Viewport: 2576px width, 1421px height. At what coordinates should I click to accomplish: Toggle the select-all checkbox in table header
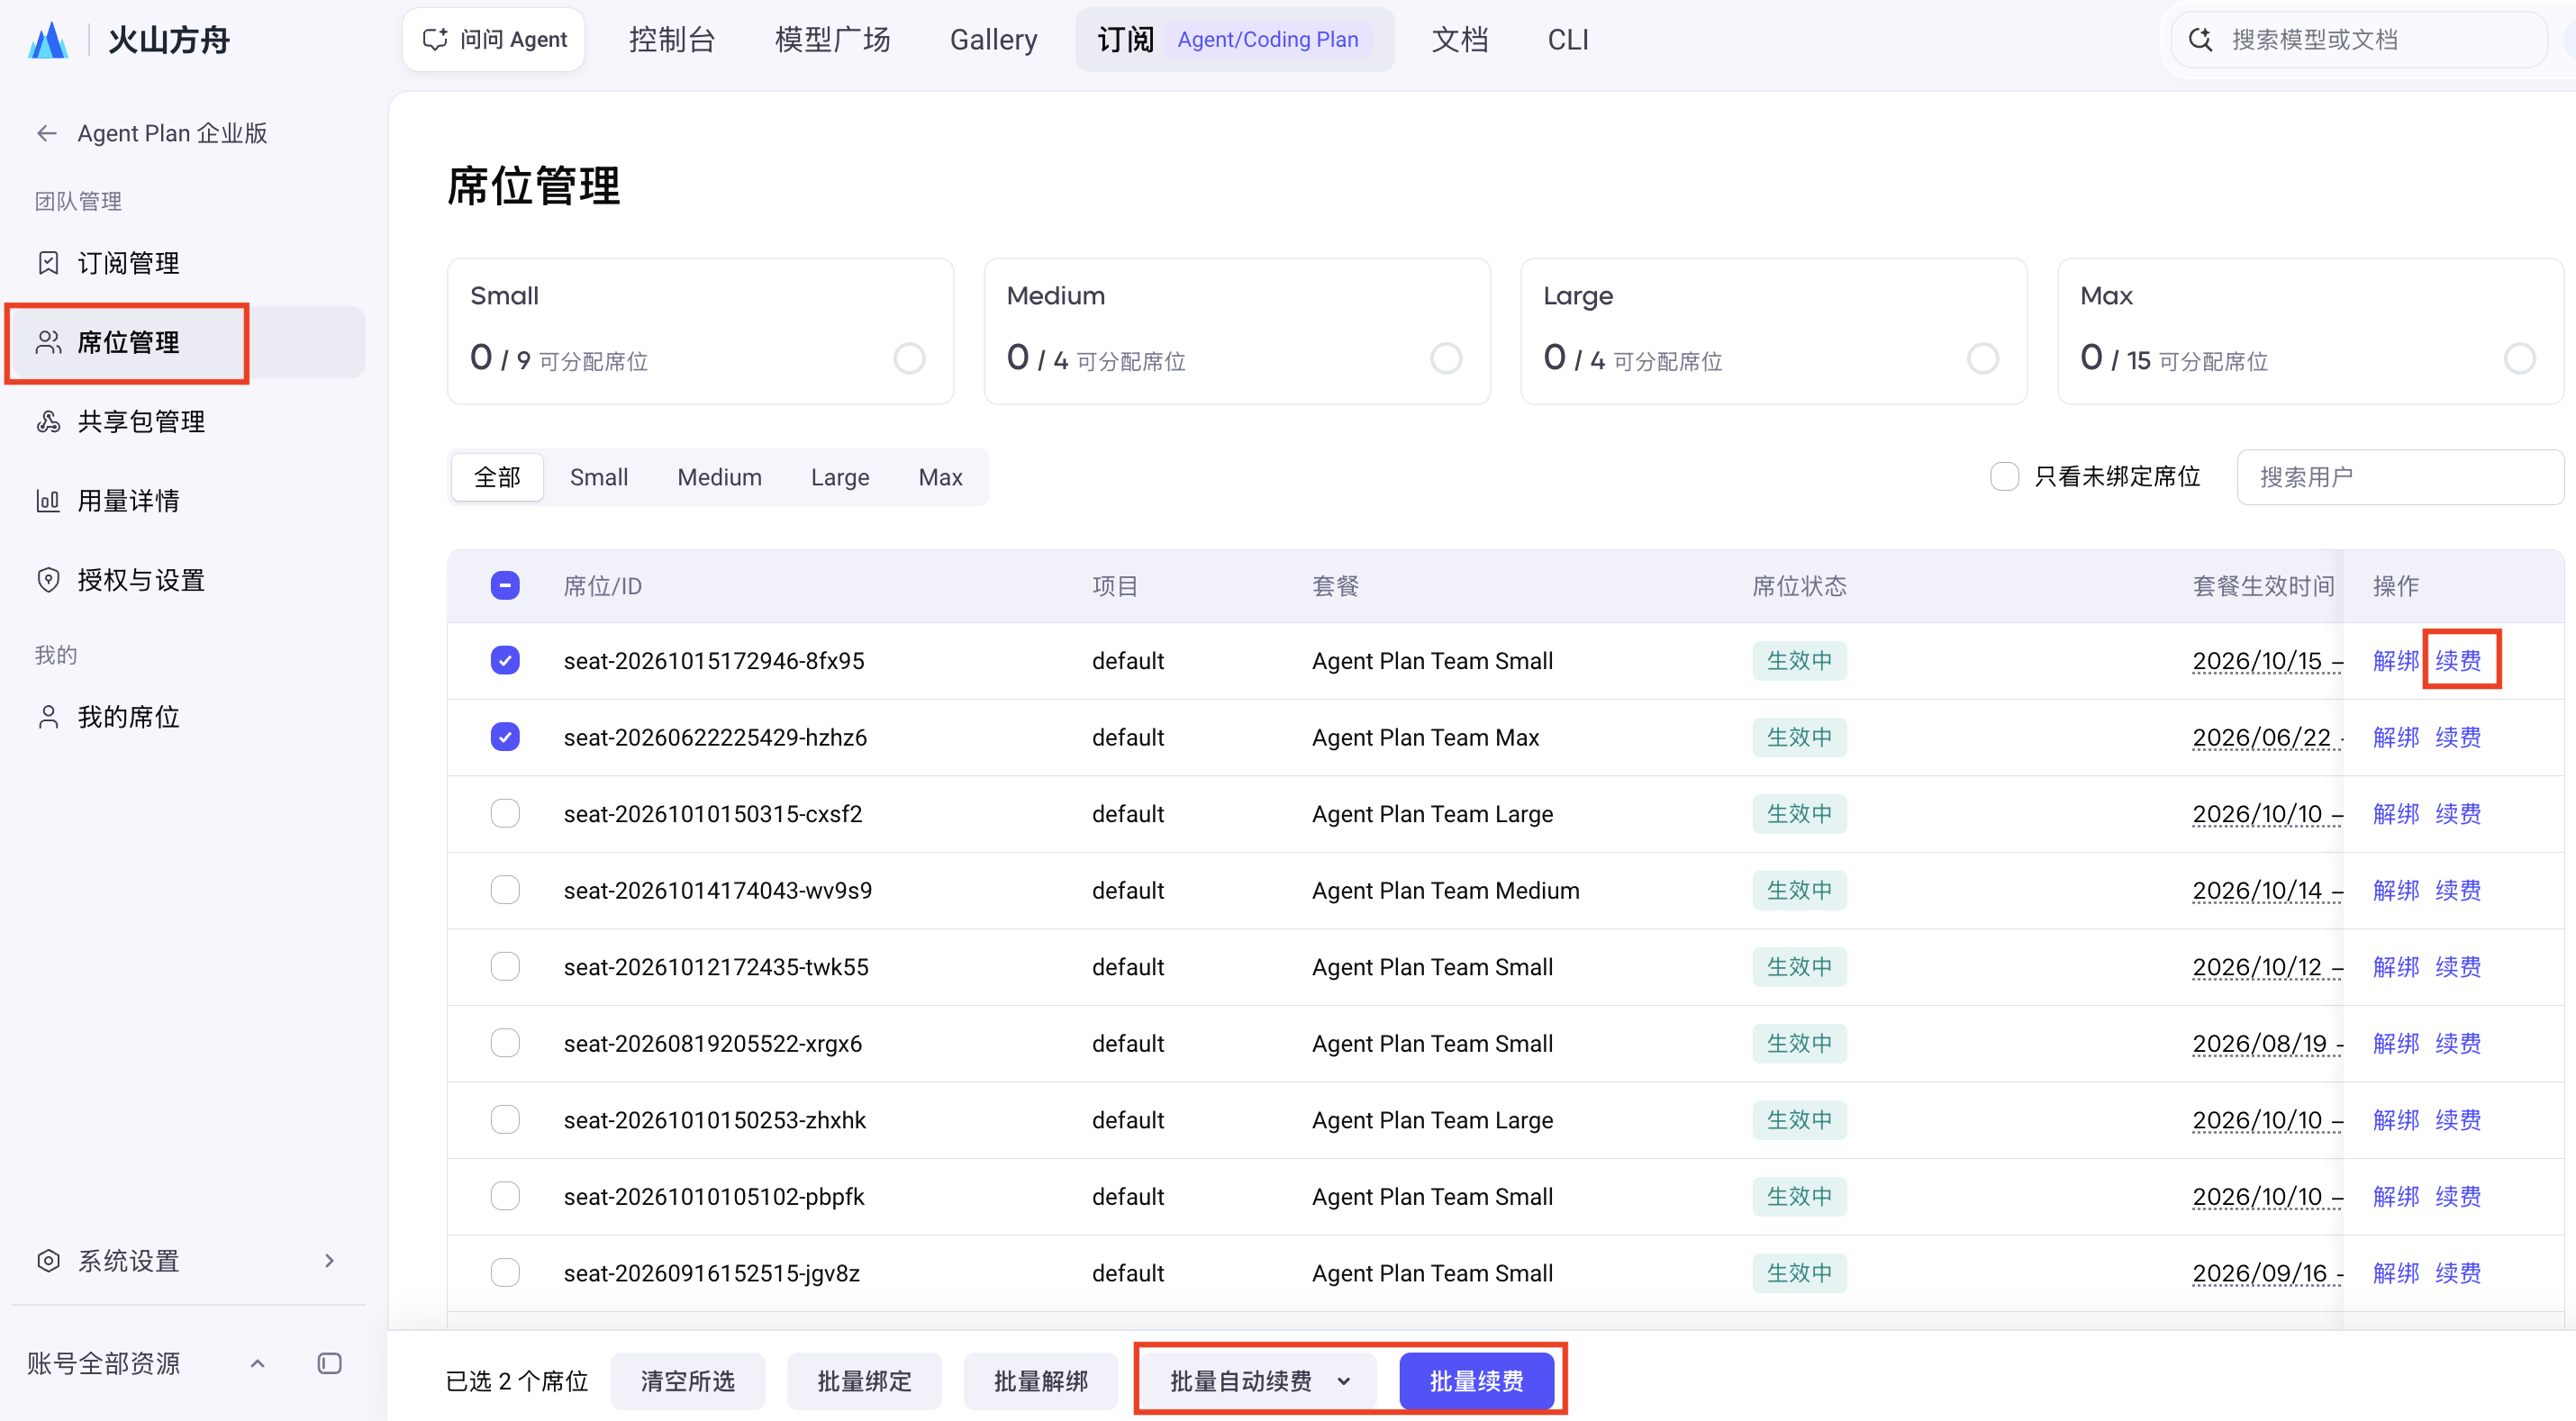click(505, 585)
